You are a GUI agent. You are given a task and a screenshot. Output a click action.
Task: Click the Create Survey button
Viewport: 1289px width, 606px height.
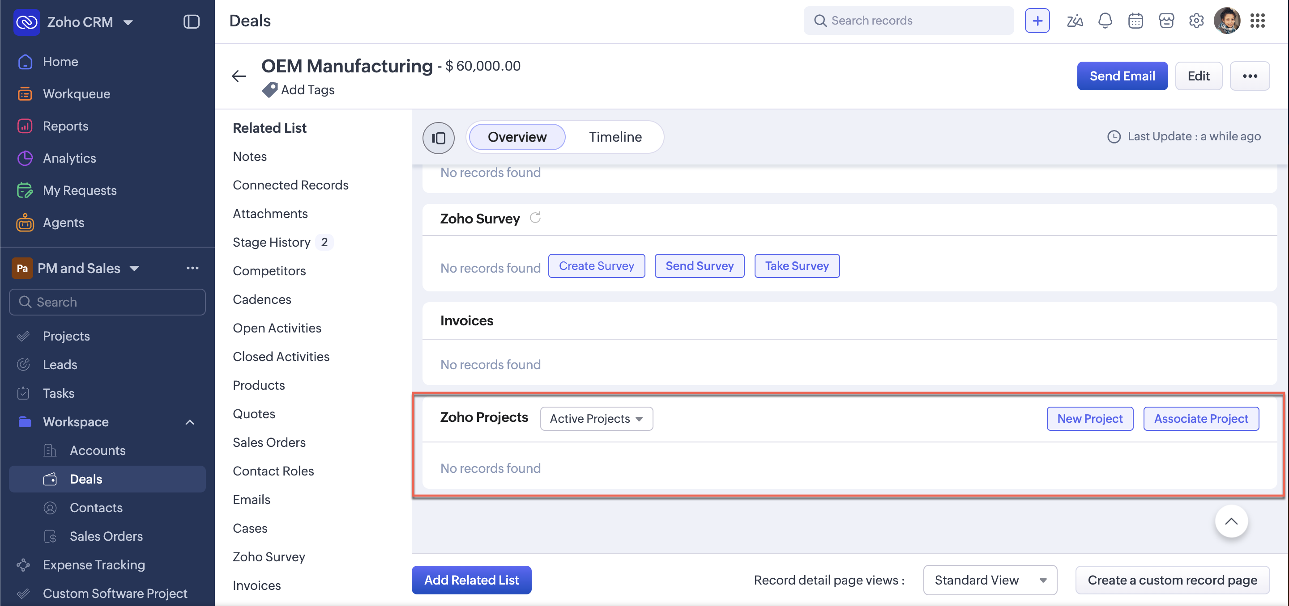coord(597,266)
